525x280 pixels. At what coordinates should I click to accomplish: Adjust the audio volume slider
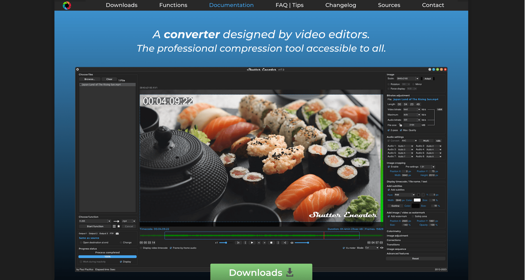click(x=302, y=243)
